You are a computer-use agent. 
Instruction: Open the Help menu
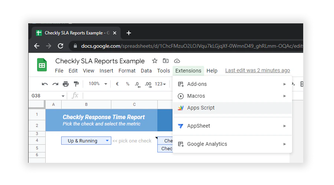(x=212, y=71)
